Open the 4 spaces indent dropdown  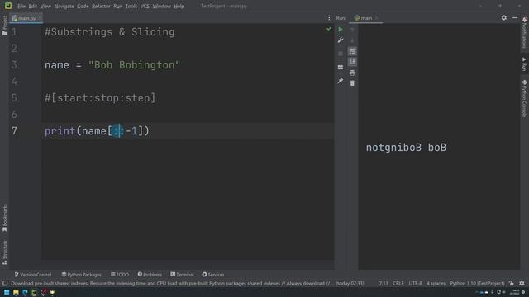point(436,284)
